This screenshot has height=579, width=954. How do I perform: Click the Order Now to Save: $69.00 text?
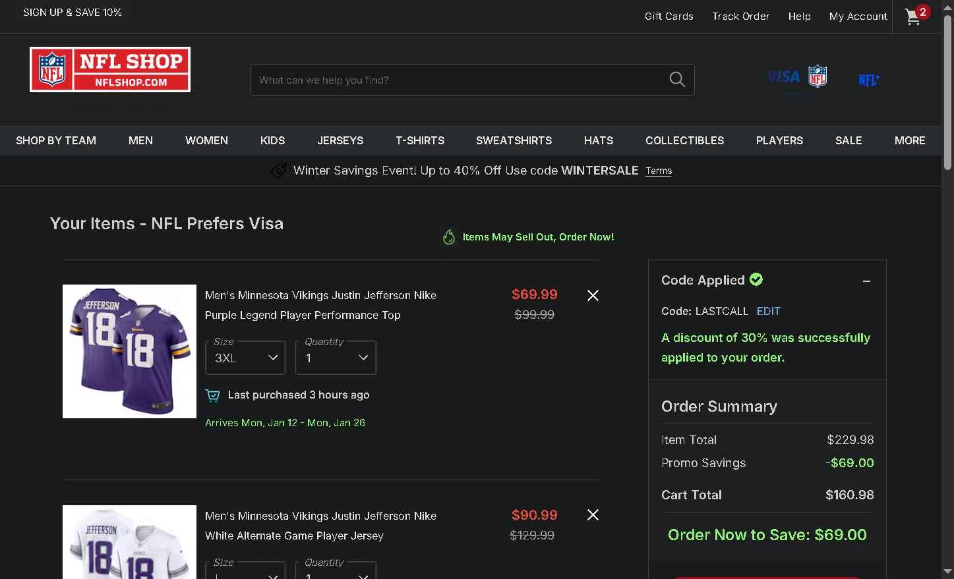click(767, 535)
